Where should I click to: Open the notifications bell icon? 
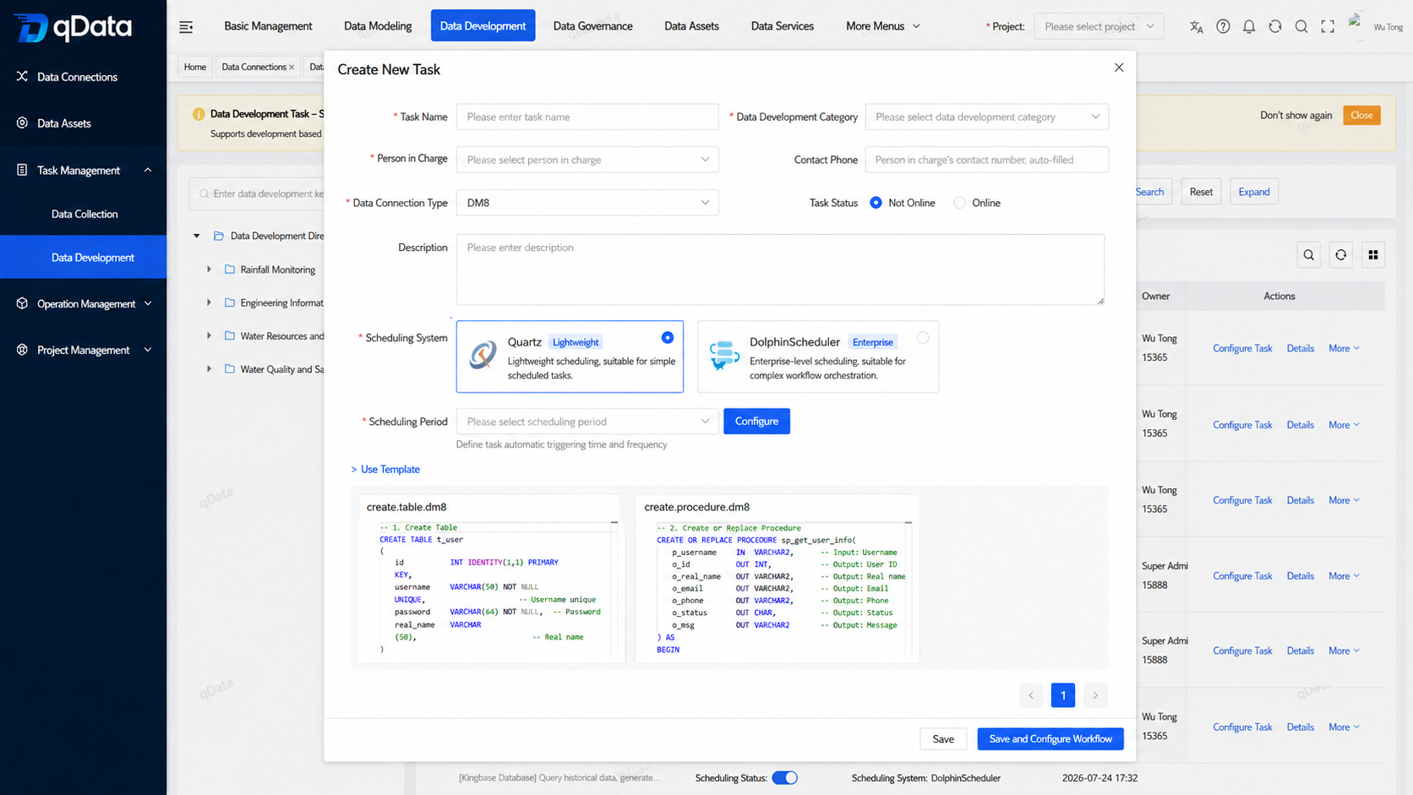[x=1249, y=26]
